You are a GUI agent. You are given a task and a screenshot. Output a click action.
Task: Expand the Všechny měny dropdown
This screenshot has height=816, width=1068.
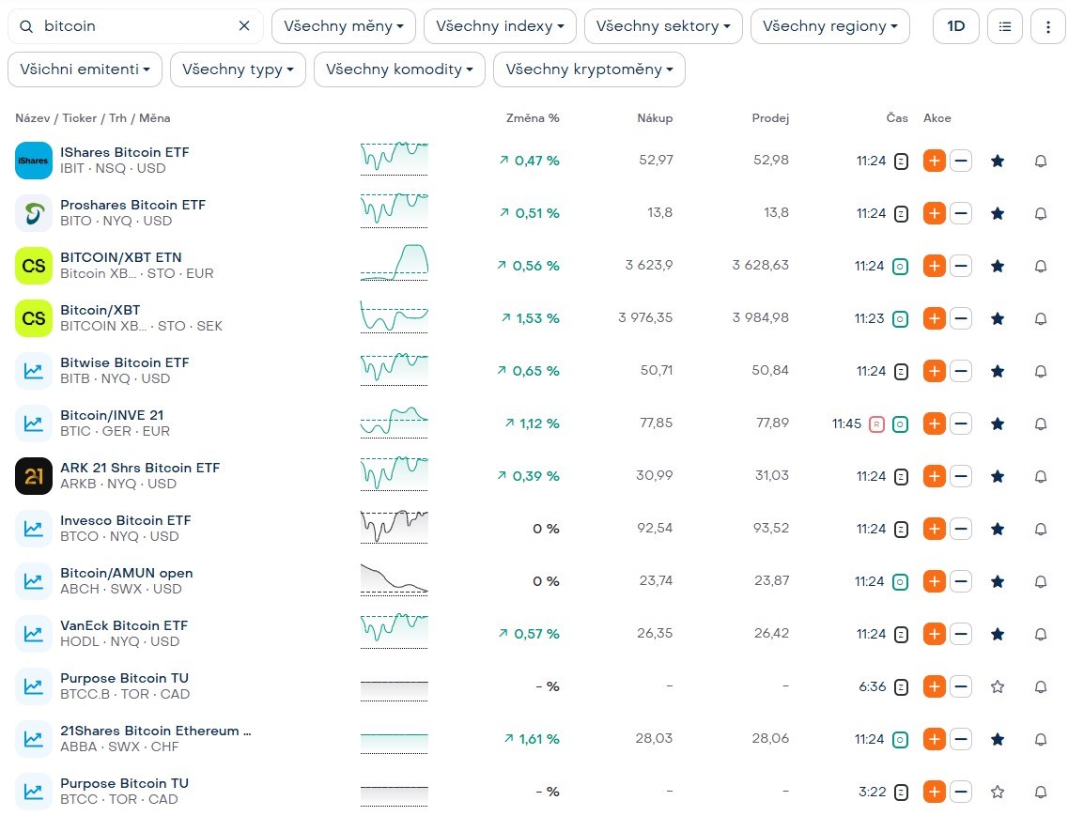click(344, 26)
